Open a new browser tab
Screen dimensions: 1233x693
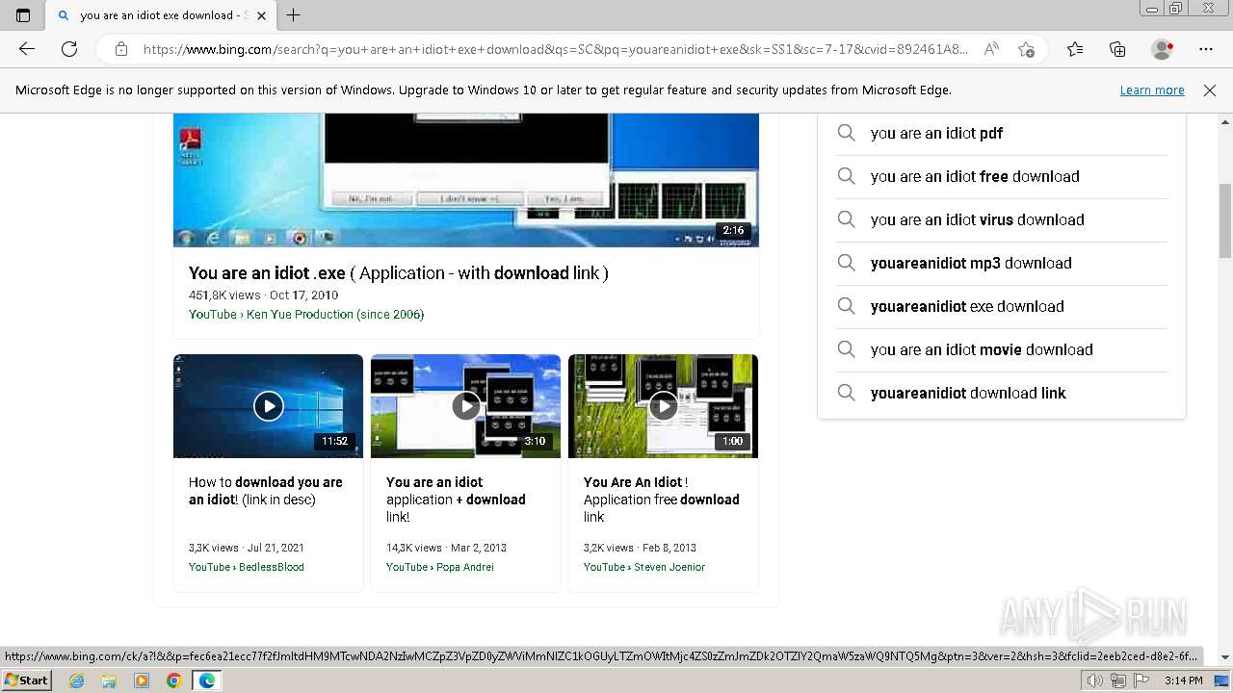294,15
